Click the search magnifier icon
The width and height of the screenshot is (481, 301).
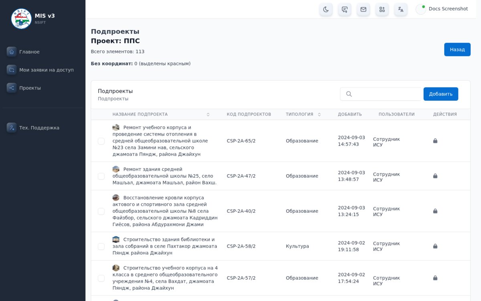pos(349,94)
